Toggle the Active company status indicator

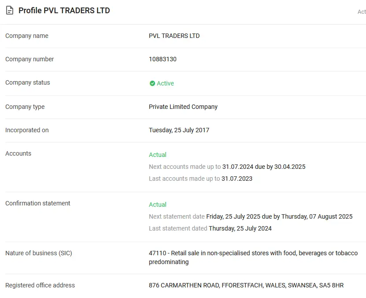162,83
